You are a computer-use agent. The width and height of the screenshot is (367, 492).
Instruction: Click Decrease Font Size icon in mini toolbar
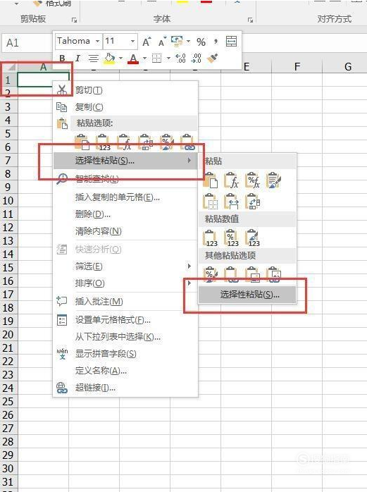pos(162,42)
